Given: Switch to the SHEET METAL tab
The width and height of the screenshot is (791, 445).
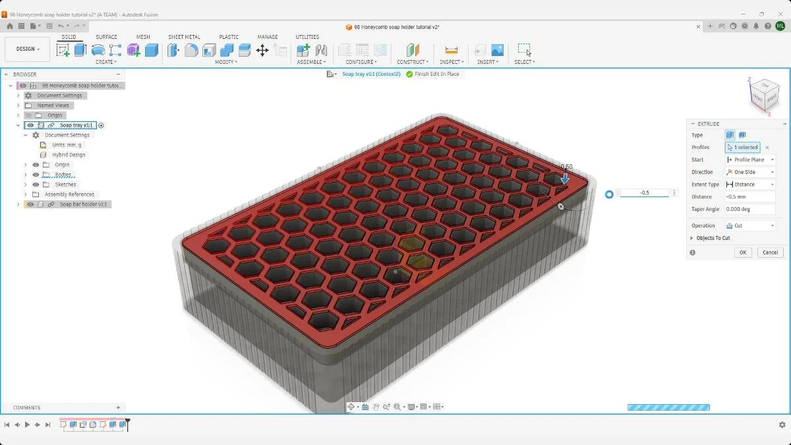Looking at the screenshot, I should [185, 37].
